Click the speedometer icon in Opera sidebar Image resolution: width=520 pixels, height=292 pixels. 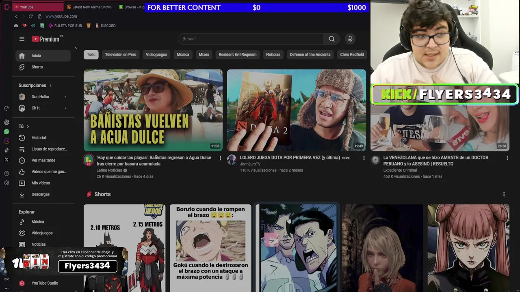pos(6,108)
